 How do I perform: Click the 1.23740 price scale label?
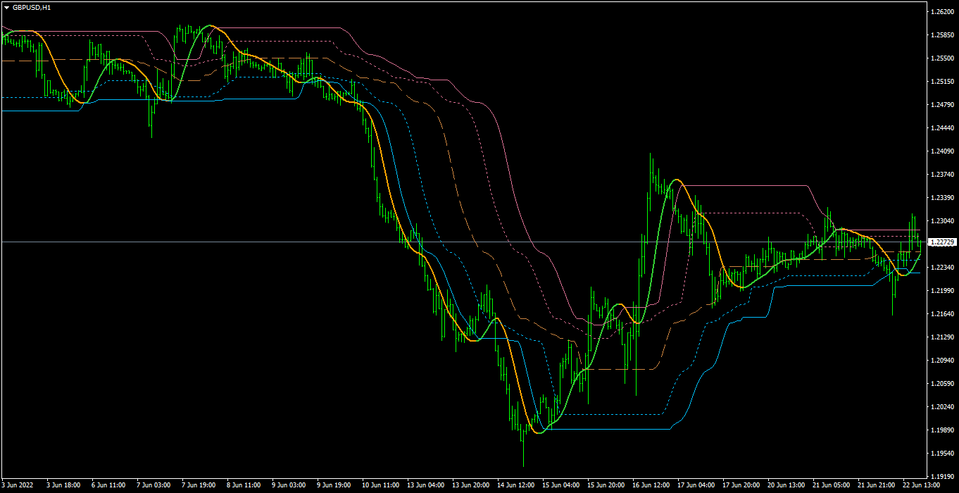click(x=943, y=175)
